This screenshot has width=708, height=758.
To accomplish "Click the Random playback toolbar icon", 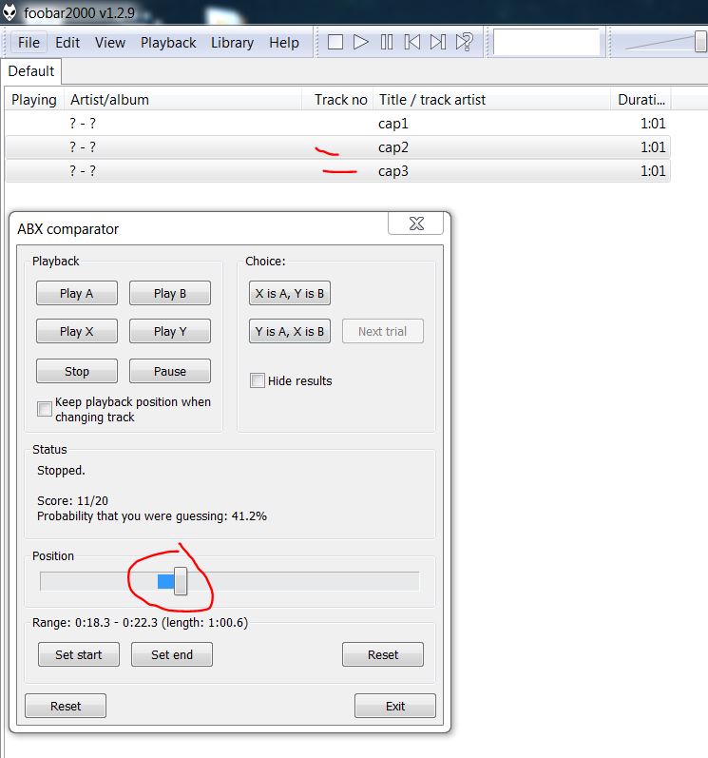I will (x=465, y=42).
